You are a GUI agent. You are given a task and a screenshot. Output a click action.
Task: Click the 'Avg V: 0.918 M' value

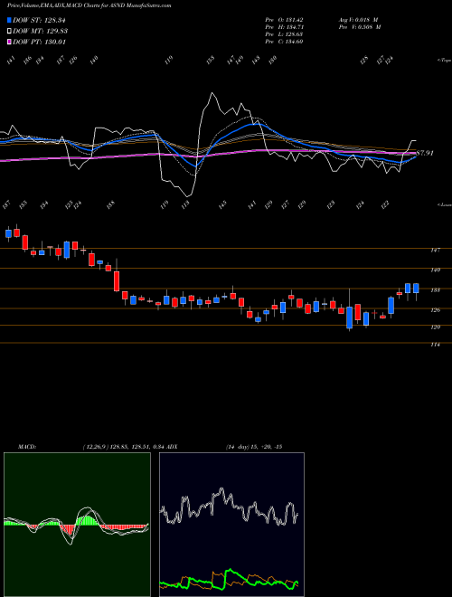click(x=358, y=20)
